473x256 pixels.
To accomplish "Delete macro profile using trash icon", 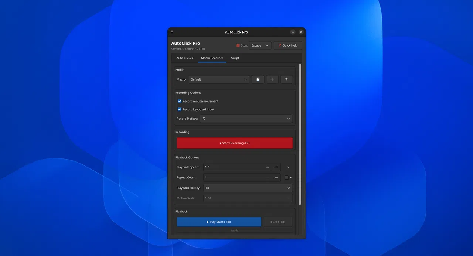I will [286, 79].
